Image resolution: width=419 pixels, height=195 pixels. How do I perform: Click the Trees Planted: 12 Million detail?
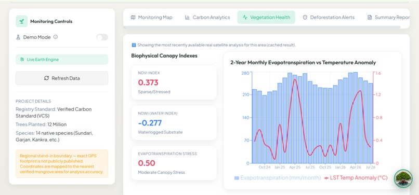pos(41,124)
